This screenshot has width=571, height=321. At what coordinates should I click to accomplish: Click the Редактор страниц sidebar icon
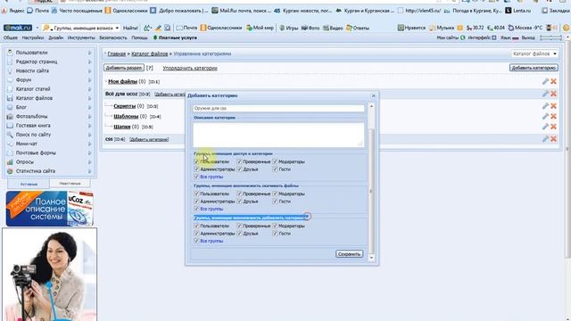(10, 62)
